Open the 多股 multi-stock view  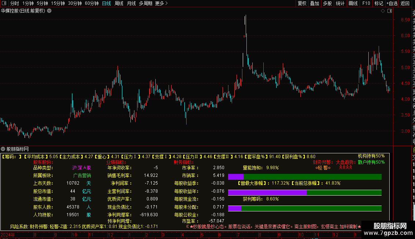tap(327, 3)
